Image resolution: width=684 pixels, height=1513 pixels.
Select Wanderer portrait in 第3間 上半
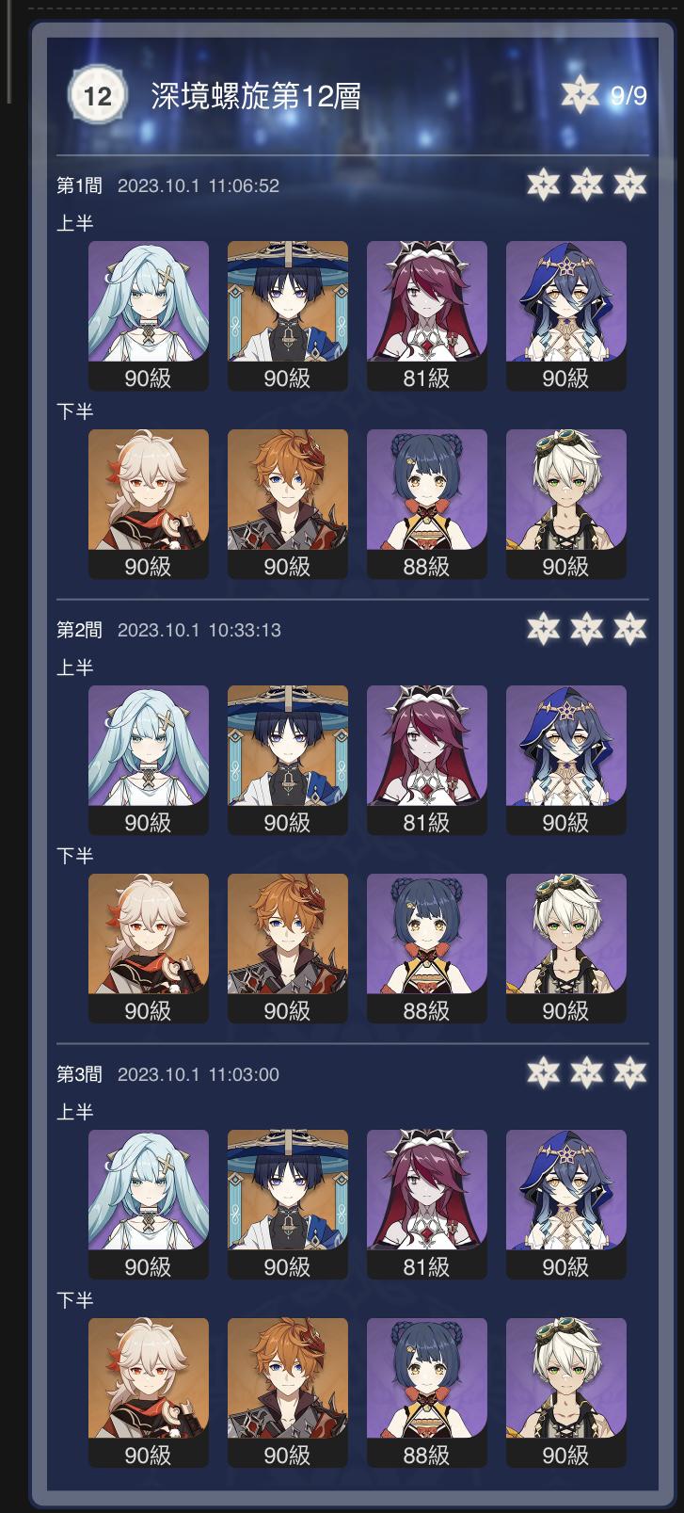tap(288, 1204)
